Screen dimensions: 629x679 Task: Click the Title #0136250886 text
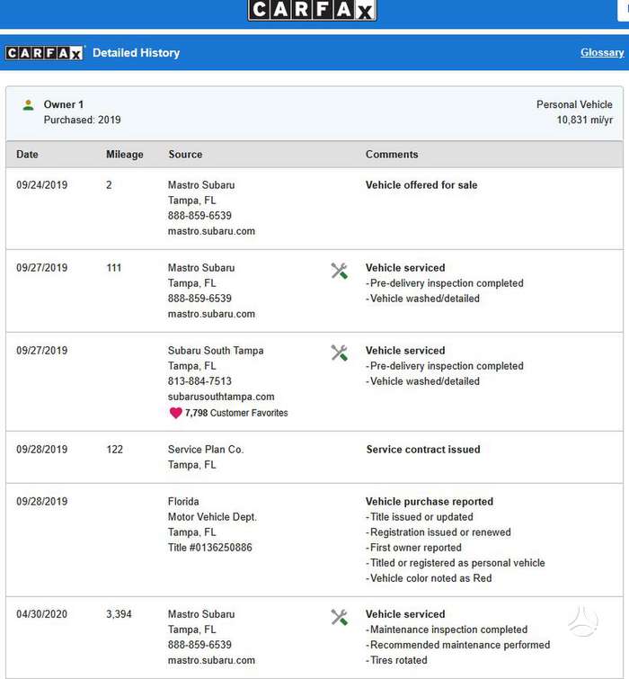click(209, 548)
